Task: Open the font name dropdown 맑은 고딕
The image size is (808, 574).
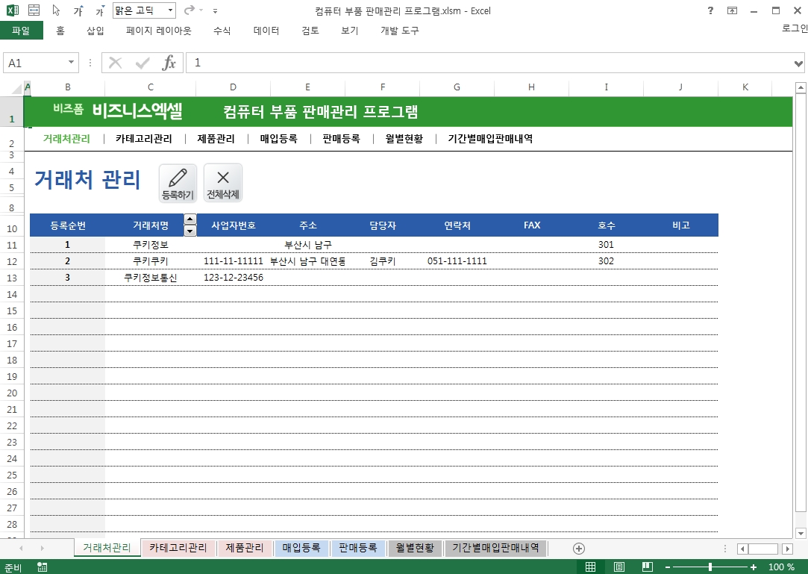Action: [x=170, y=11]
